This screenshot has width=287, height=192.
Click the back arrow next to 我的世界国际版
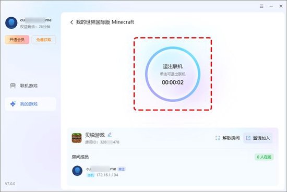[x=71, y=22]
